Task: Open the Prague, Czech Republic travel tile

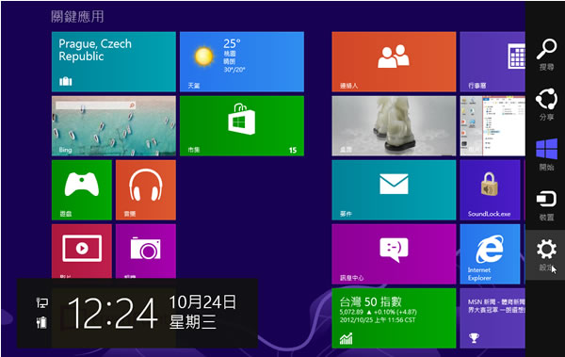Action: [114, 61]
